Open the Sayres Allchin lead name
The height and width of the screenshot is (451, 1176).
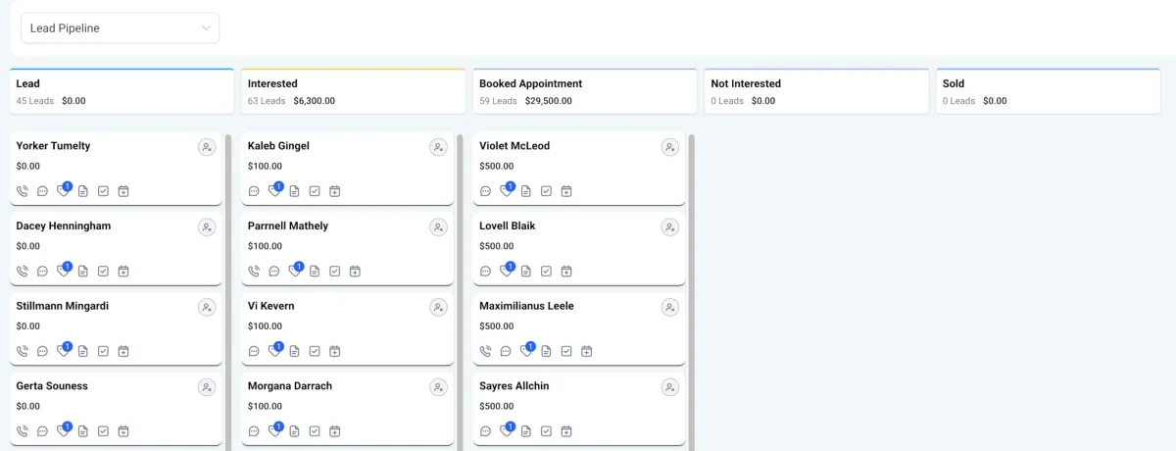pos(514,386)
